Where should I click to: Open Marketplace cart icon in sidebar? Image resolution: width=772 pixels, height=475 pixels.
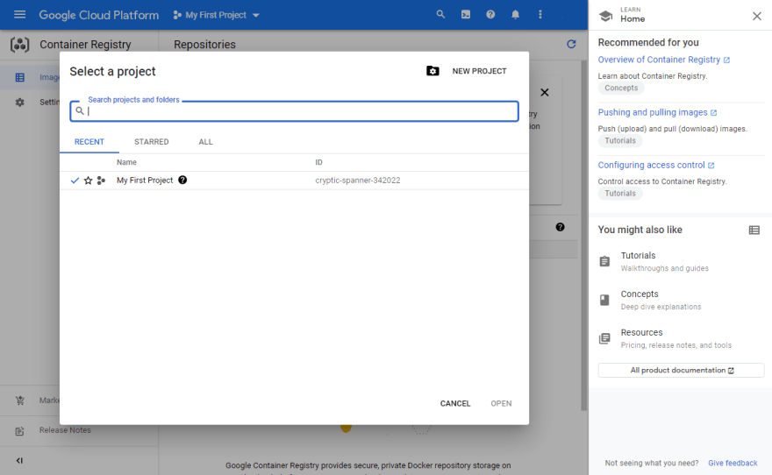(19, 401)
